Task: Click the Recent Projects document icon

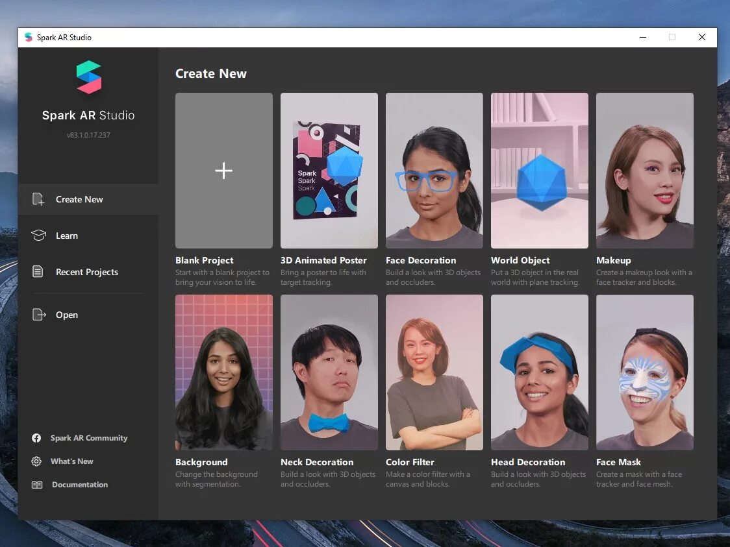Action: point(38,272)
